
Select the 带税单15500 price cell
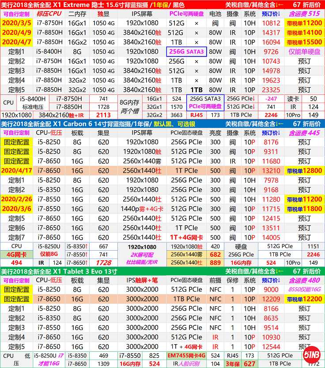[x=304, y=42]
